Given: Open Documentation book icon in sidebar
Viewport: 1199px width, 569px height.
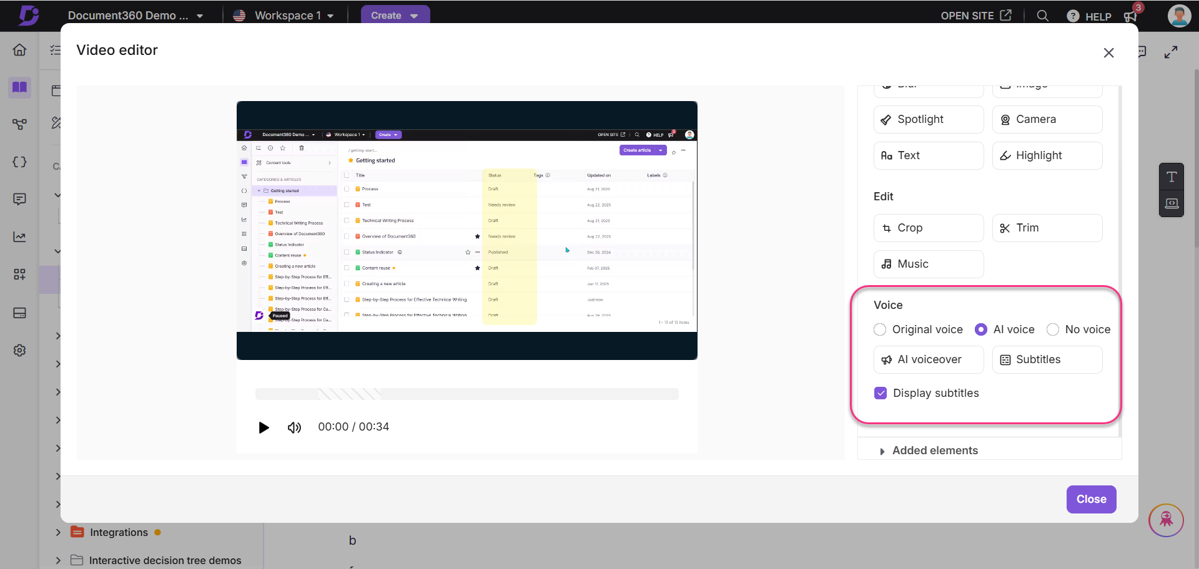Looking at the screenshot, I should tap(19, 87).
